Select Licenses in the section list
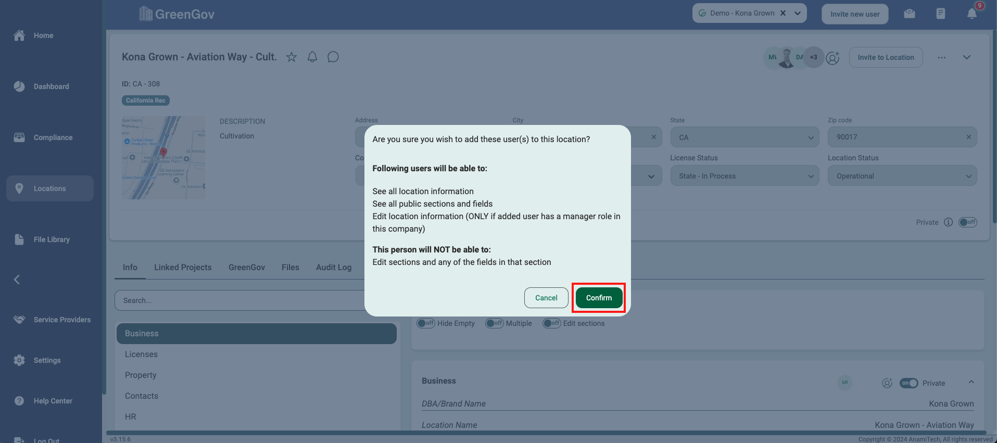The height and width of the screenshot is (443, 997). (x=257, y=355)
